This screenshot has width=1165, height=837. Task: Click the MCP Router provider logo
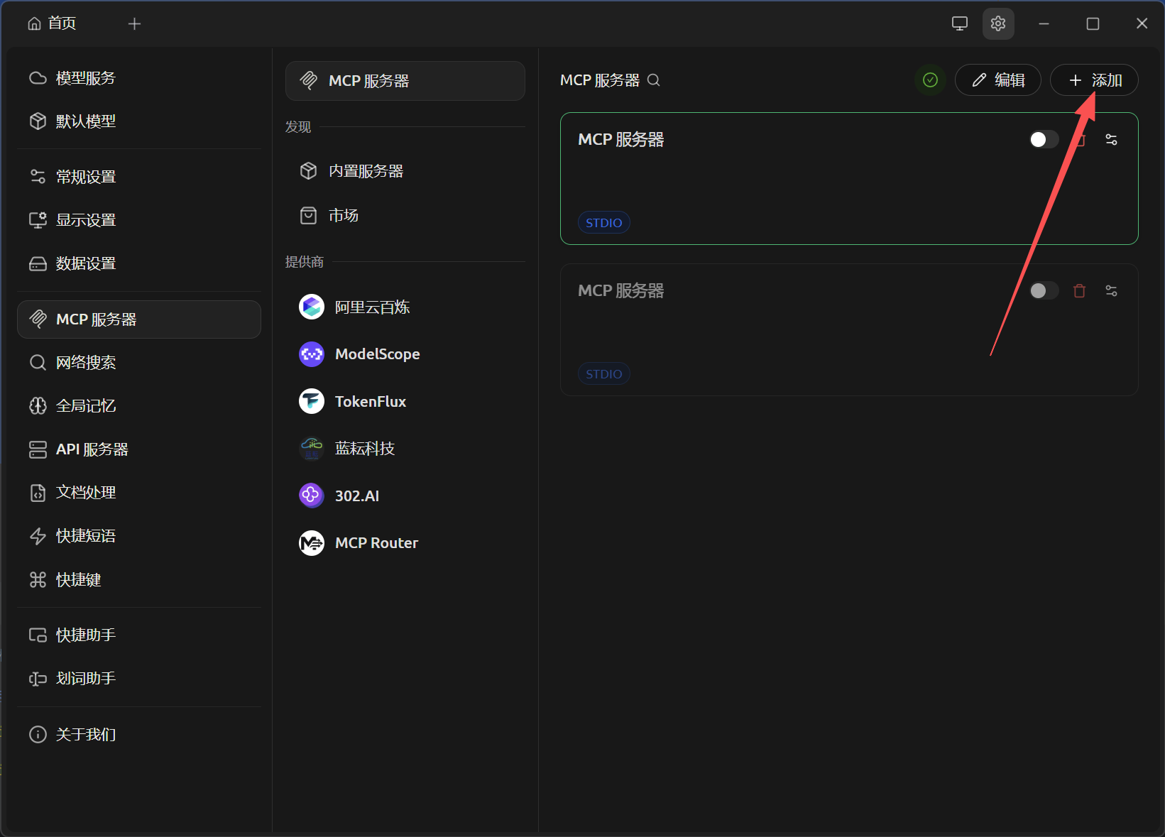pos(312,543)
